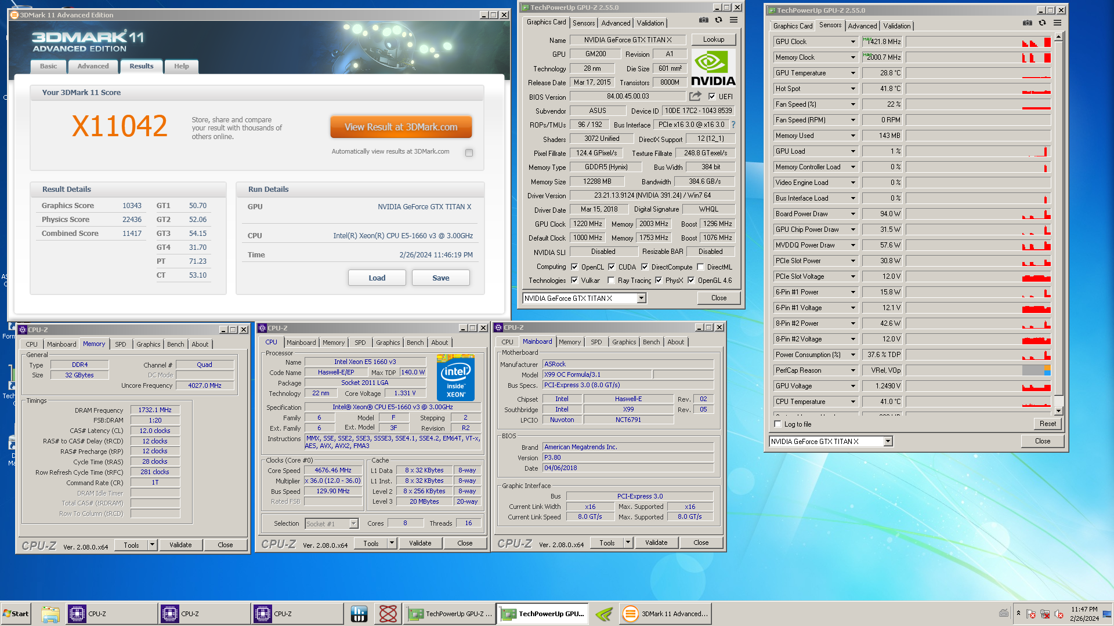Click the refresh icon in GPU-Z Sensors window
Image resolution: width=1114 pixels, height=626 pixels.
[1042, 23]
